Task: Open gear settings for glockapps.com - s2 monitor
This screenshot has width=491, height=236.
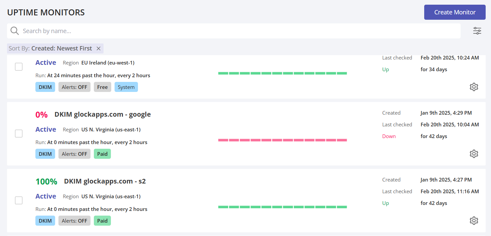Action: coord(474,221)
